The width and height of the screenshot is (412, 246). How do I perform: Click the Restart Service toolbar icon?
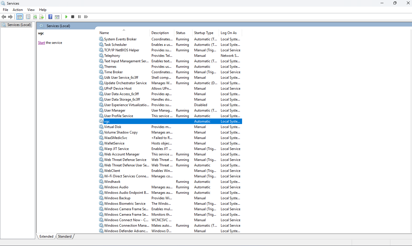tap(86, 17)
